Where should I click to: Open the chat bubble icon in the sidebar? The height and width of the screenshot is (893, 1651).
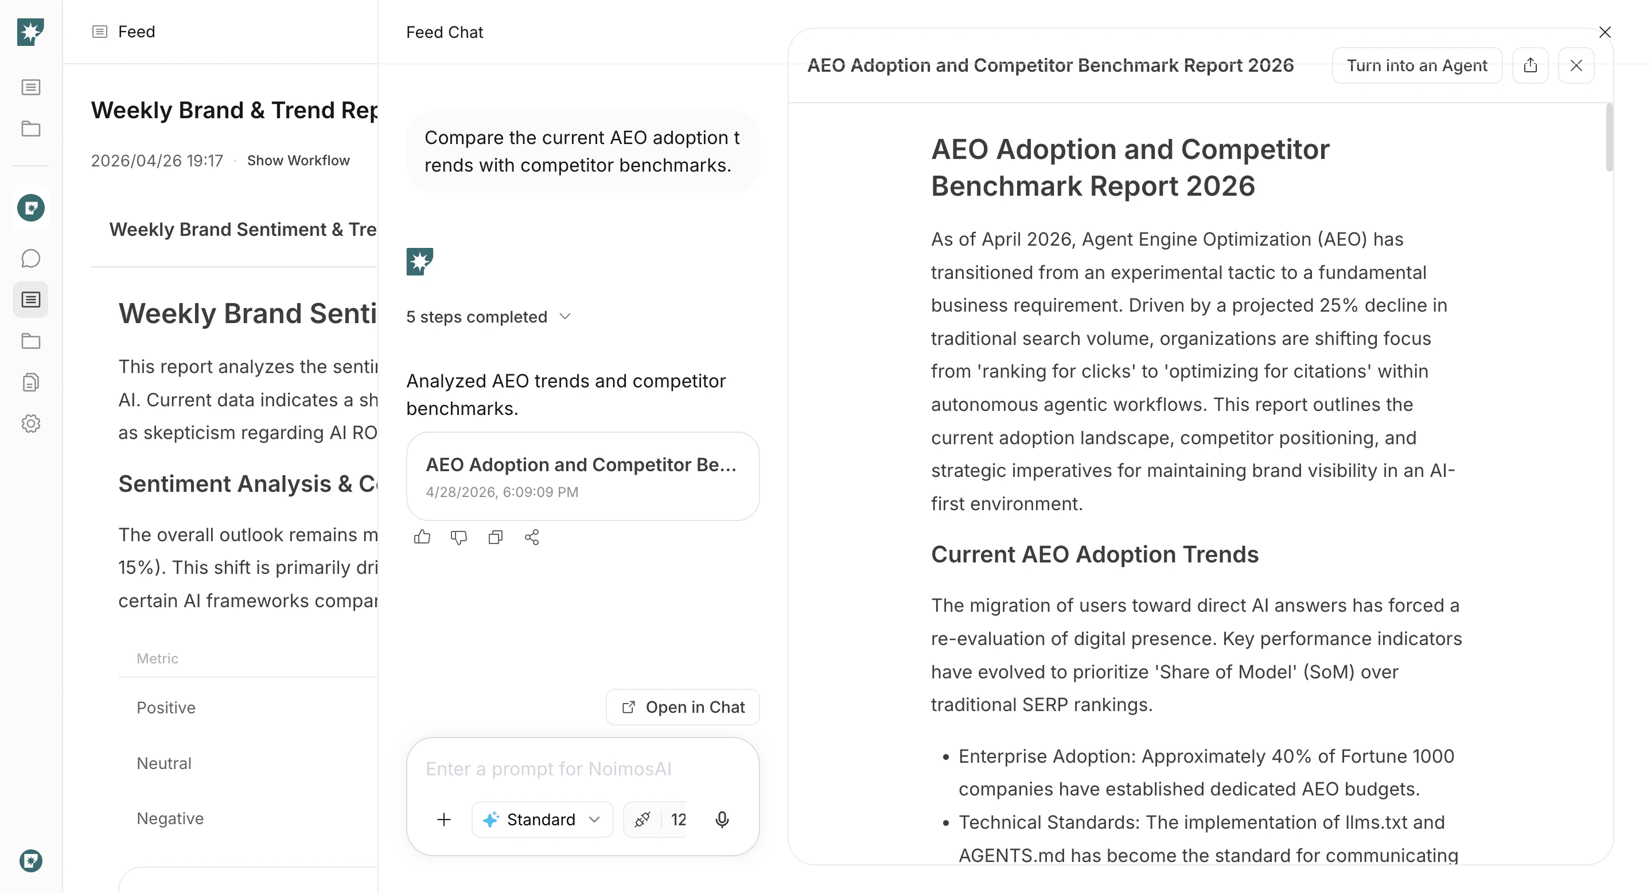tap(31, 258)
